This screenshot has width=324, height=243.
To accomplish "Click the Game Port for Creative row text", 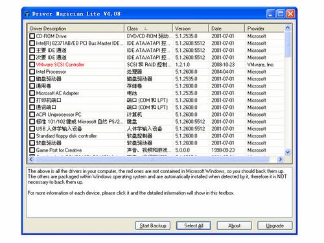I will point(59,150).
